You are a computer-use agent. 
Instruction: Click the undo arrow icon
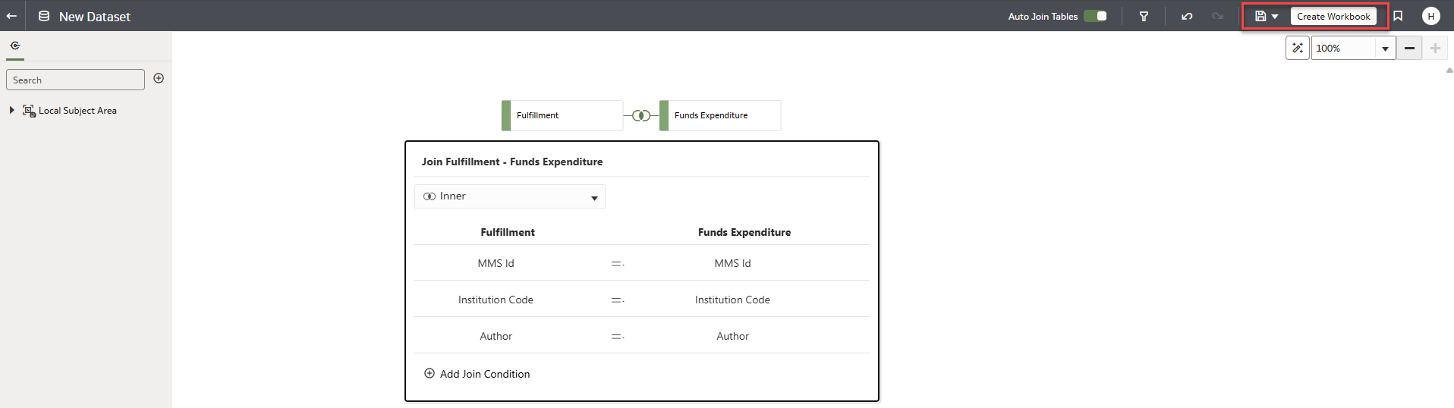(x=1187, y=16)
